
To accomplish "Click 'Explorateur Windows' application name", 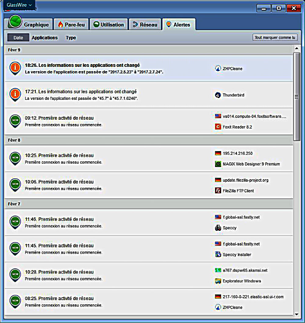I will tap(242, 281).
